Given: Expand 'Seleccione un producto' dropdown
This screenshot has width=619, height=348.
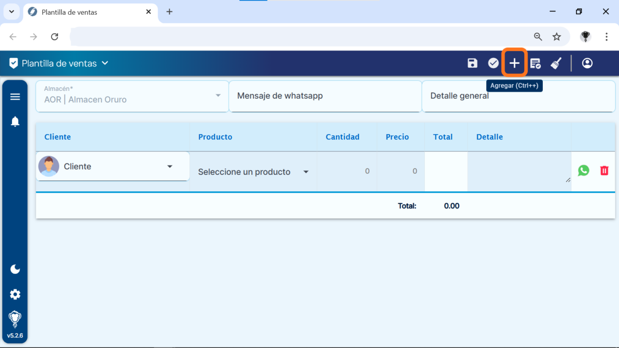Looking at the screenshot, I should 253,172.
